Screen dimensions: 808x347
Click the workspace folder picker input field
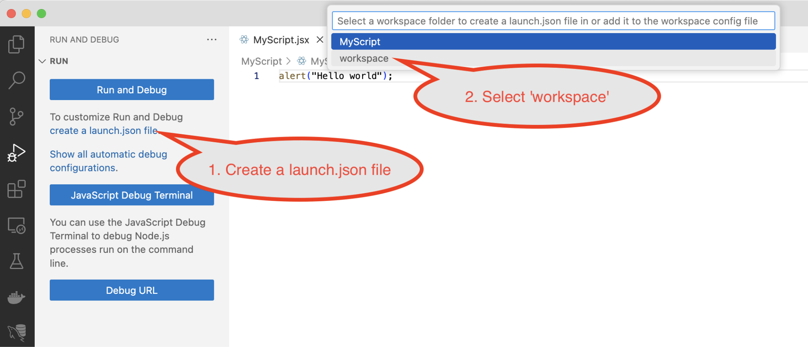click(553, 21)
